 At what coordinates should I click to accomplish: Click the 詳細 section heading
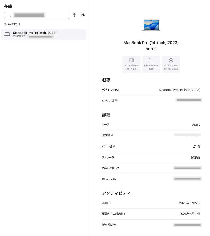(106, 115)
